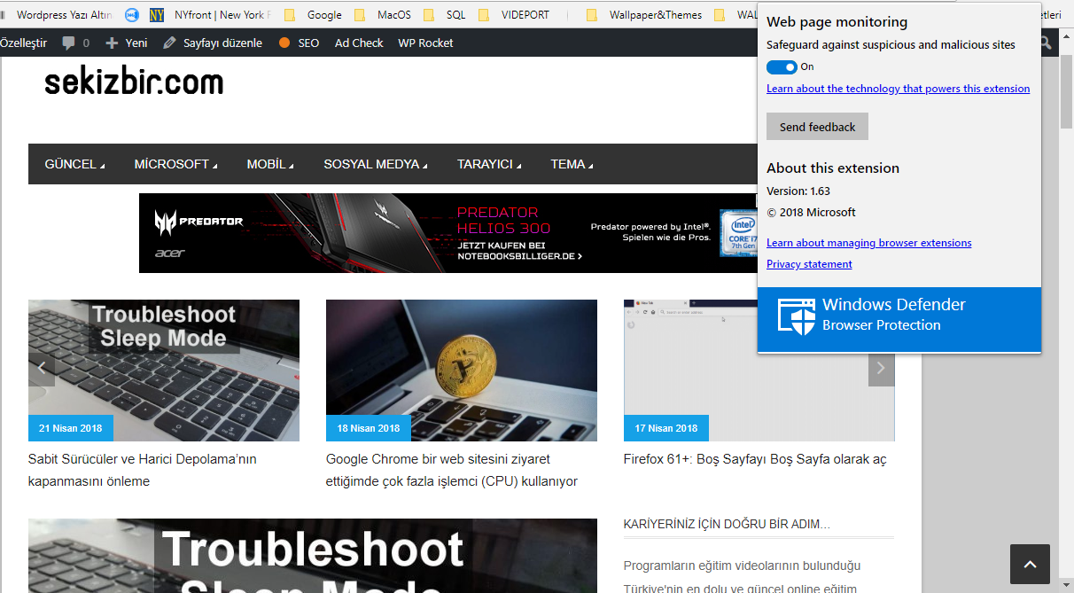Viewport: 1074px width, 593px height.
Task: Click the orange SEO status dot
Action: point(284,43)
